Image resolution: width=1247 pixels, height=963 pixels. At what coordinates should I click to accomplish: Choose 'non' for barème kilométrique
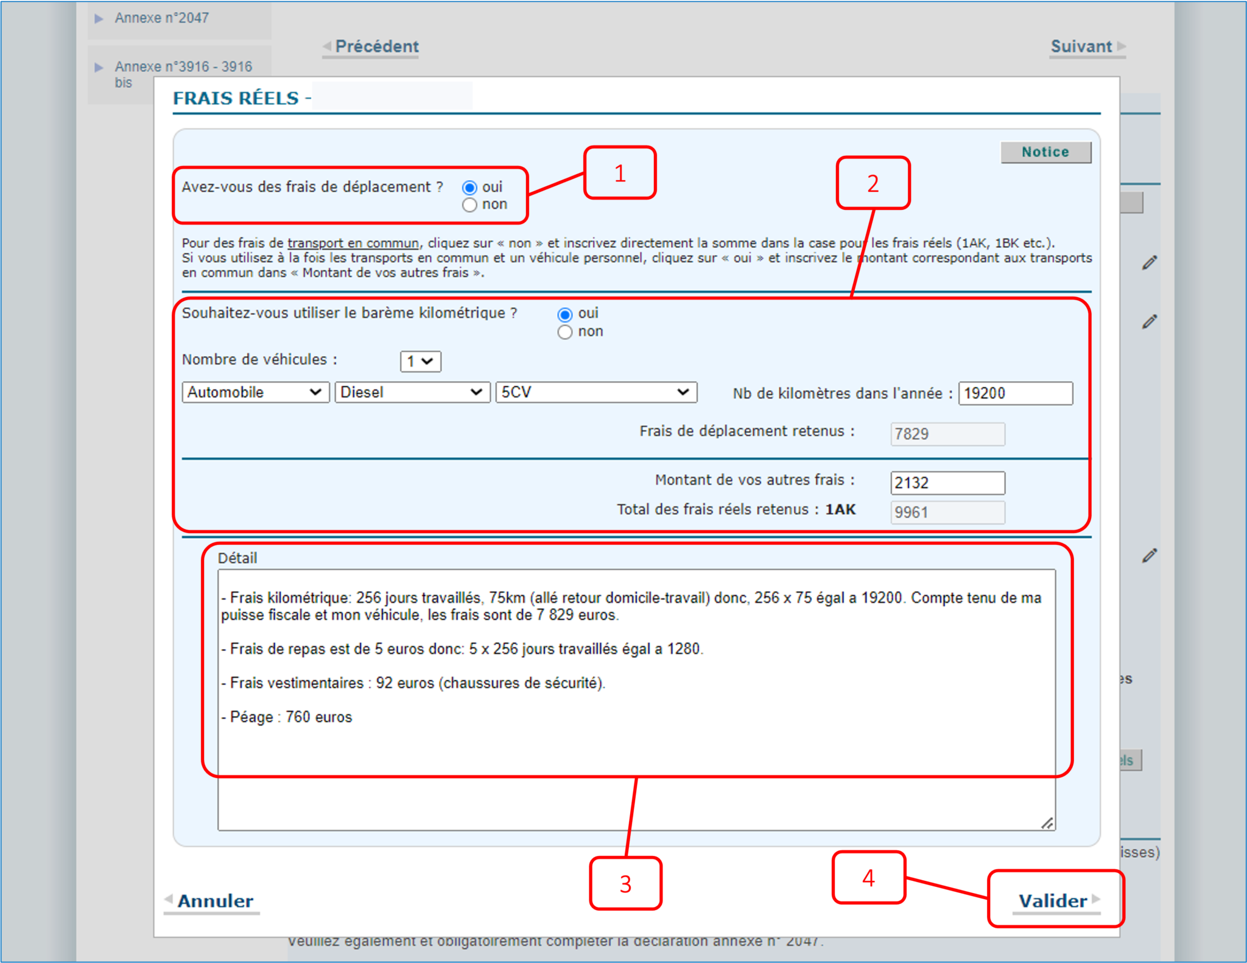[565, 332]
